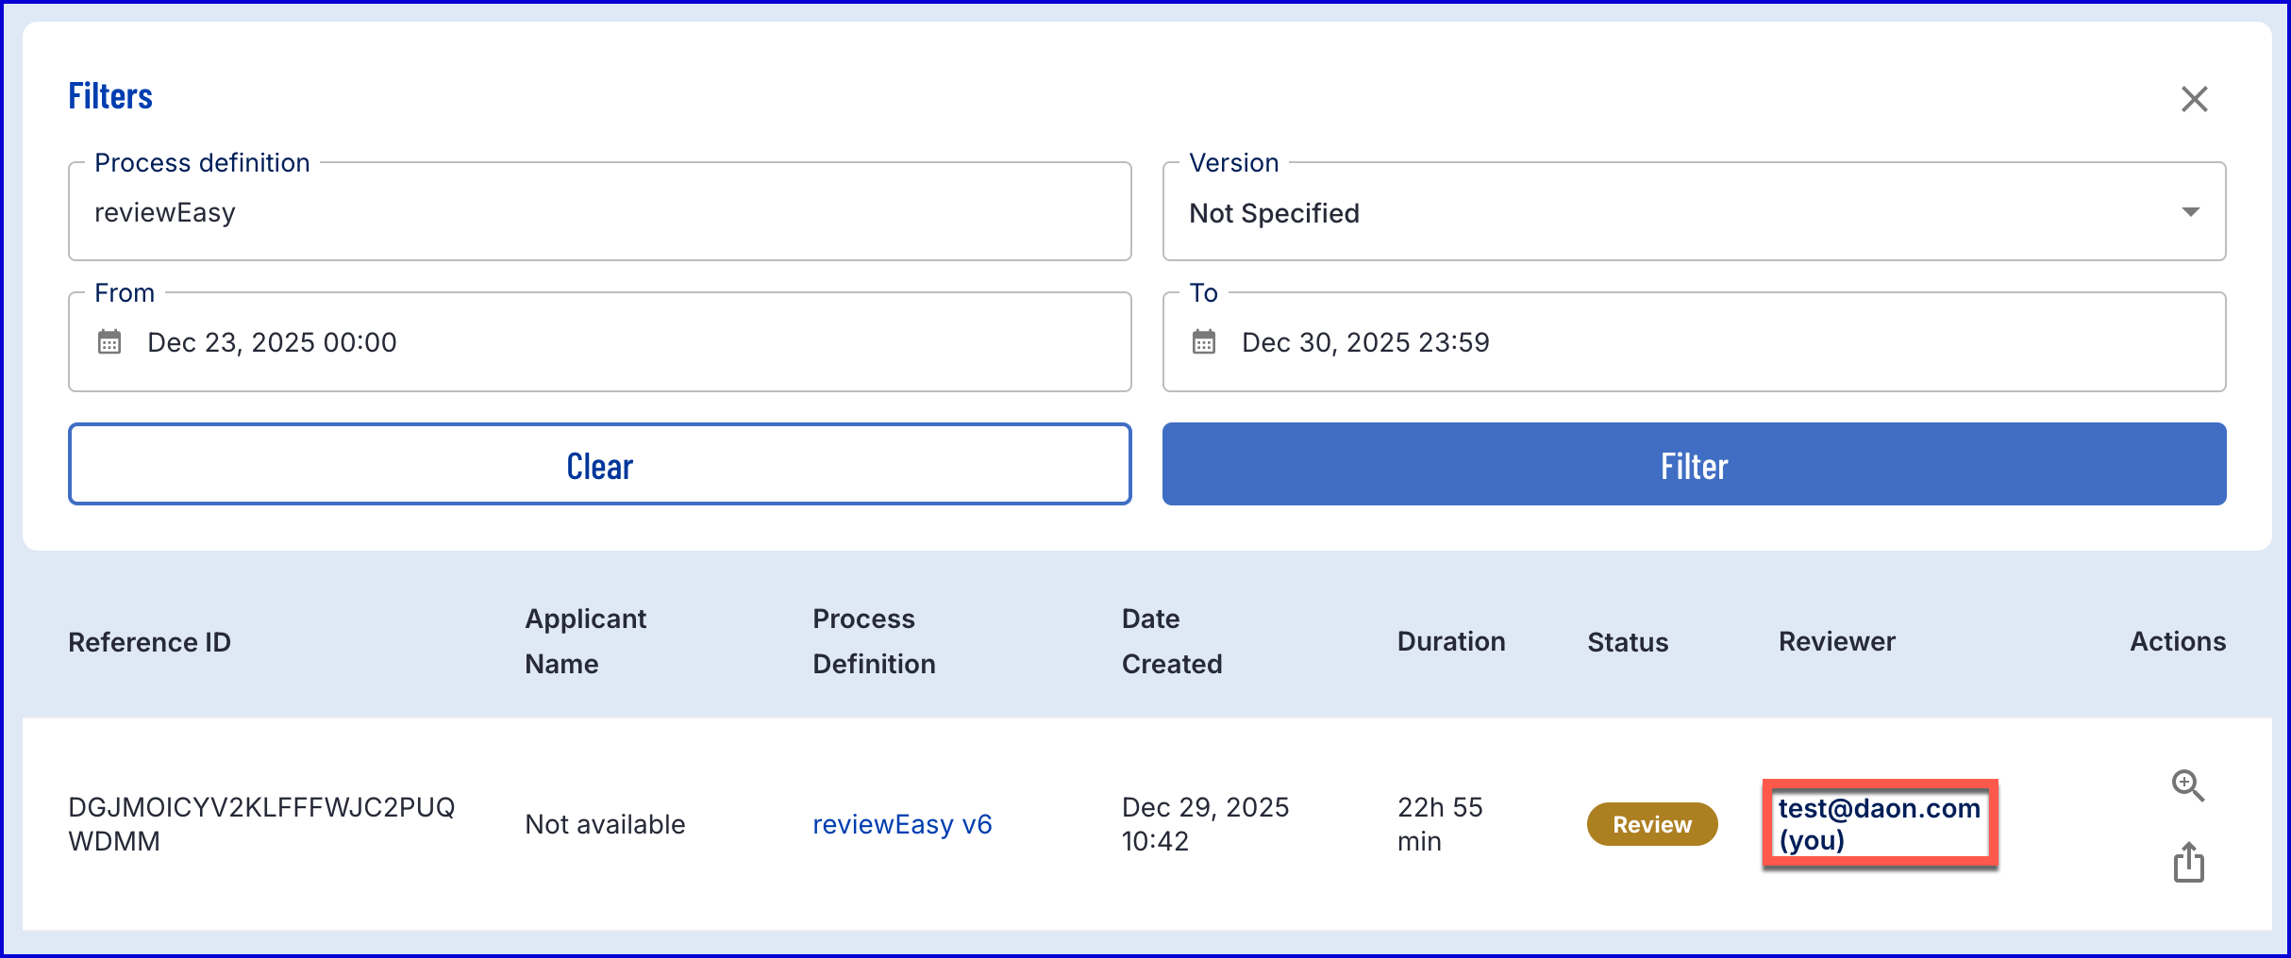Click the To date field
This screenshot has height=958, width=2291.
1717,342
